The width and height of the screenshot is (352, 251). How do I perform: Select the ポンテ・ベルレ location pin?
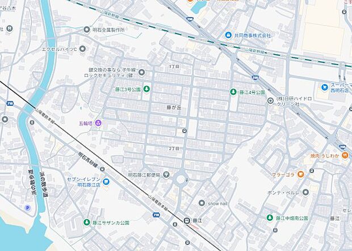305,192
